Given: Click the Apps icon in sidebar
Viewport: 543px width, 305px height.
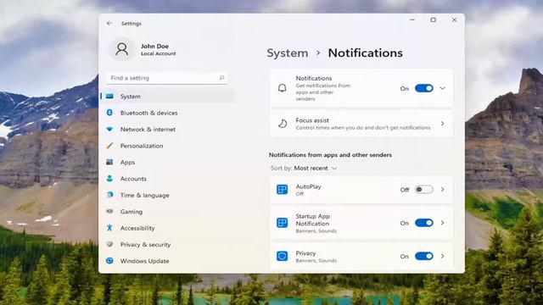Looking at the screenshot, I should click(109, 162).
